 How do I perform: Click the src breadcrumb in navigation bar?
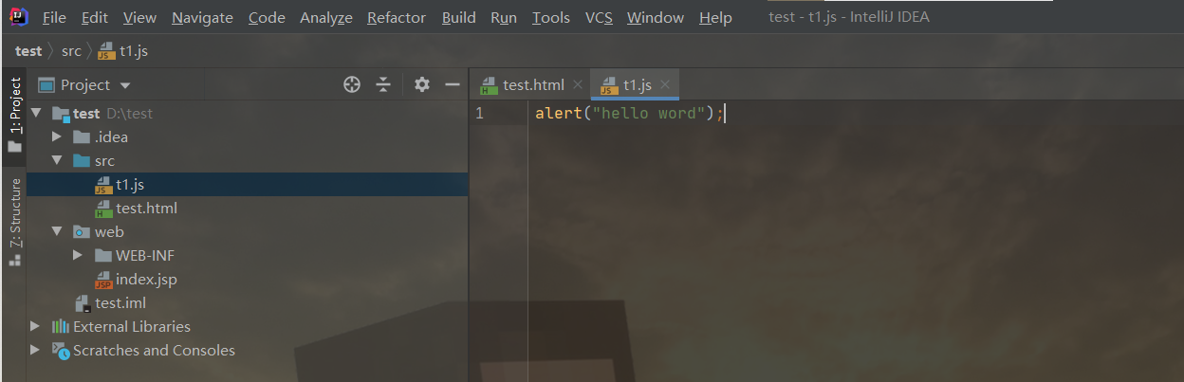pyautogui.click(x=71, y=51)
